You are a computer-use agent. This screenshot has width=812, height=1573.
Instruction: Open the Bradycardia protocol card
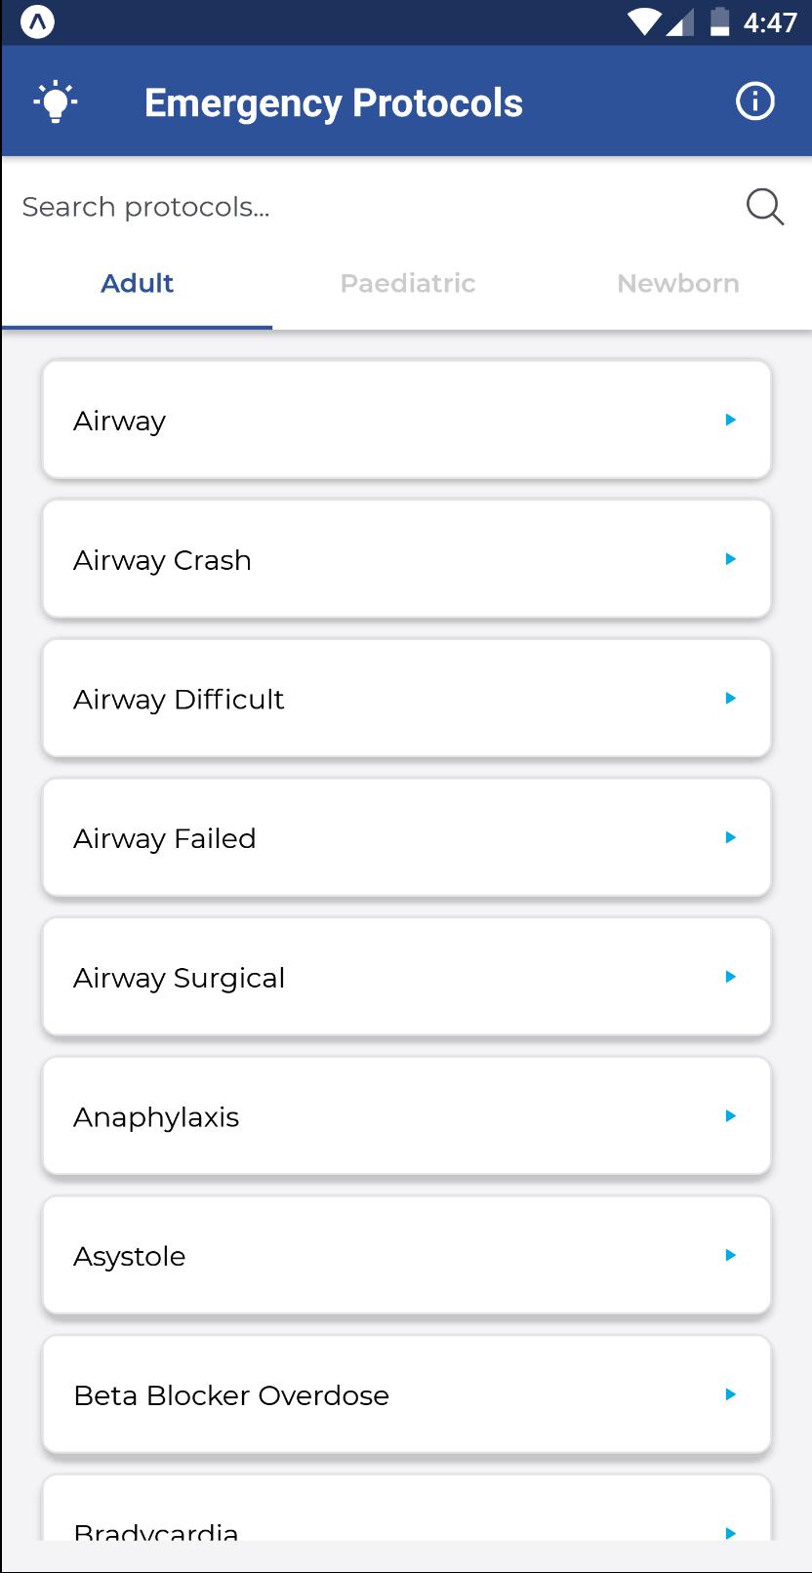(407, 1509)
